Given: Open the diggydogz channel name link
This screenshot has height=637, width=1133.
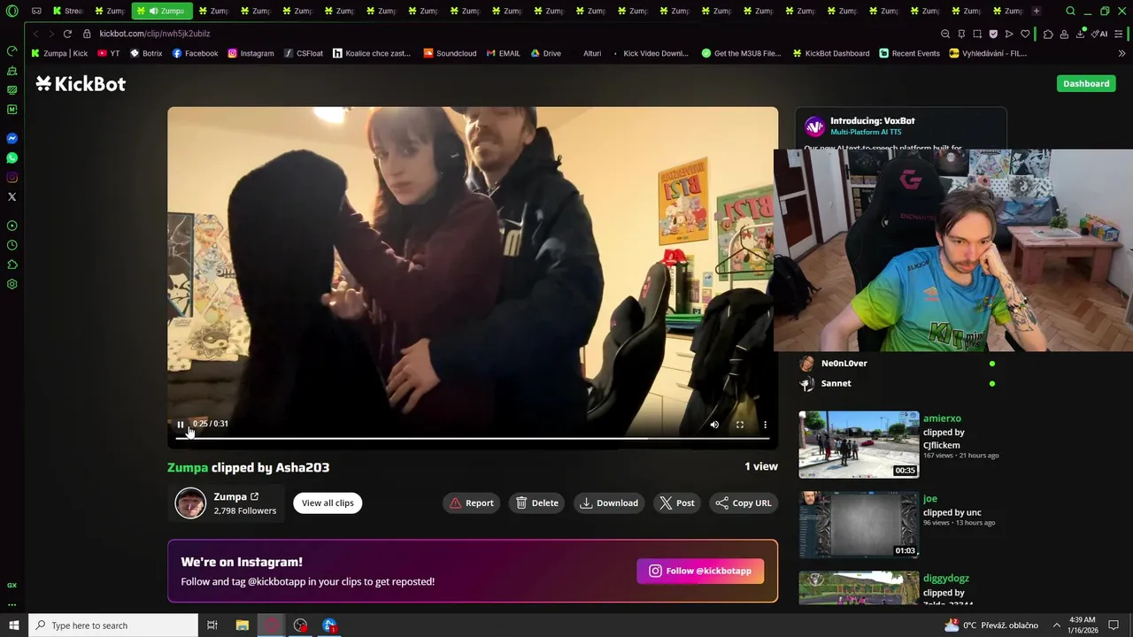Looking at the screenshot, I should (x=946, y=579).
